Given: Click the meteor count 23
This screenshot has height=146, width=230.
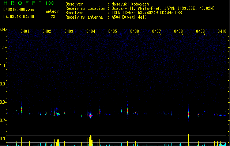Looking at the screenshot, I should point(53,17).
